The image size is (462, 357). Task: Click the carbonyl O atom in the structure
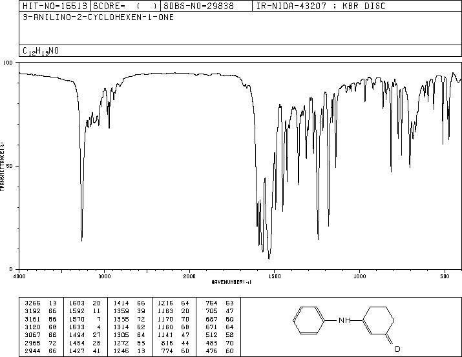coord(397,349)
